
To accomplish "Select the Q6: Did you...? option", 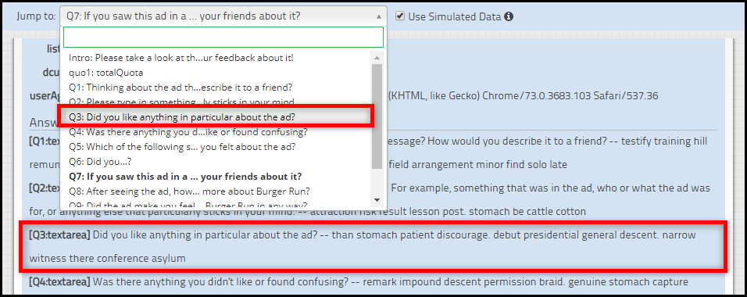I will (x=101, y=162).
